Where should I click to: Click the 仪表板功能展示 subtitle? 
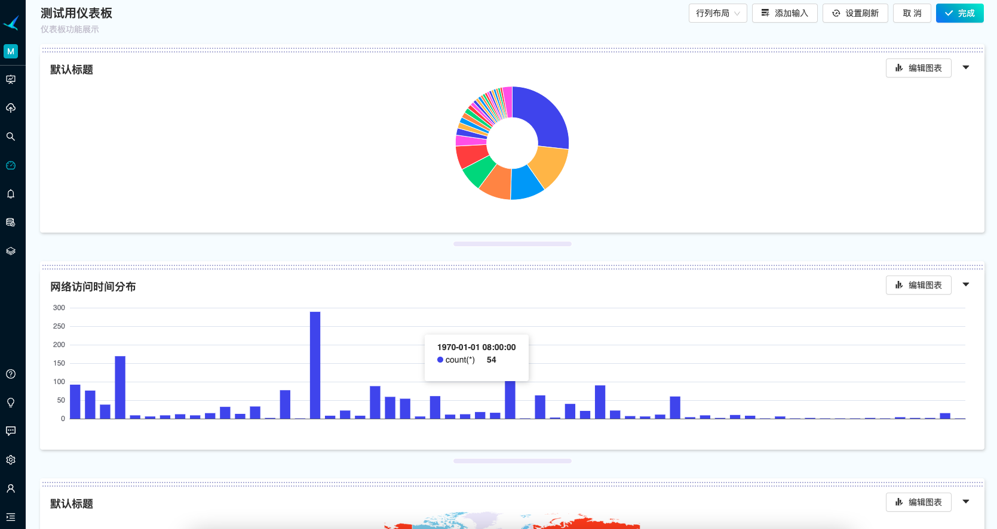click(70, 29)
